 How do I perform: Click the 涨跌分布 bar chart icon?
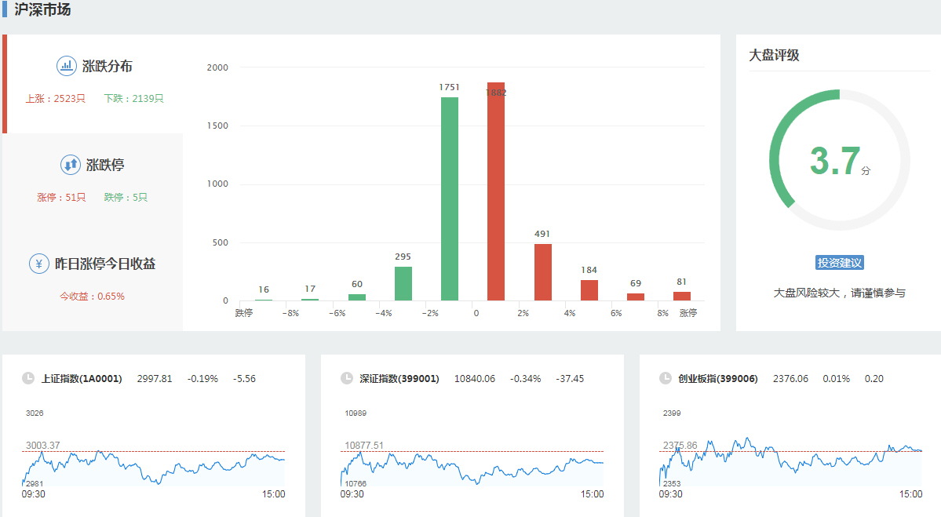(x=66, y=66)
